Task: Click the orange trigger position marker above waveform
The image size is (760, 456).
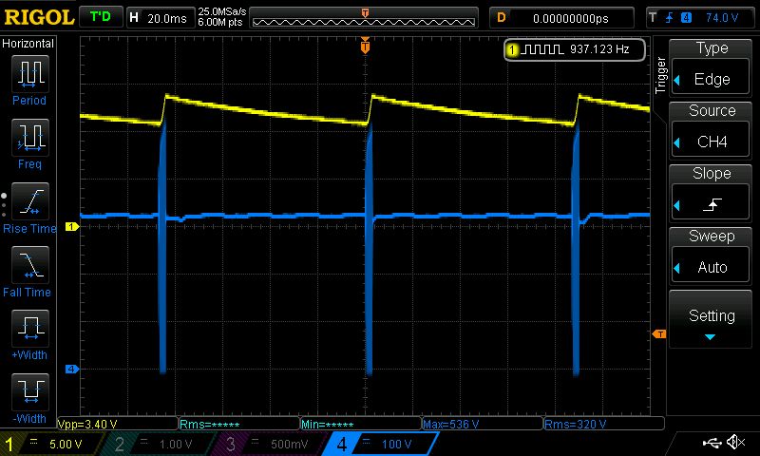Action: point(365,46)
